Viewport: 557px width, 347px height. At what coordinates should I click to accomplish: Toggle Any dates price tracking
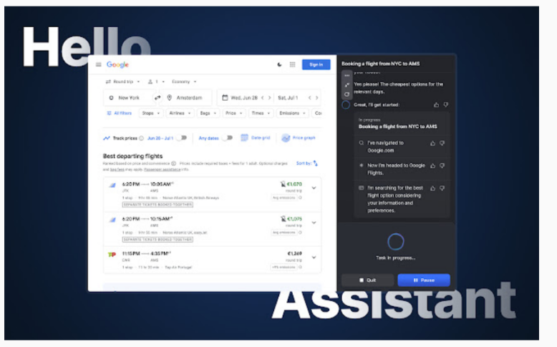(227, 138)
